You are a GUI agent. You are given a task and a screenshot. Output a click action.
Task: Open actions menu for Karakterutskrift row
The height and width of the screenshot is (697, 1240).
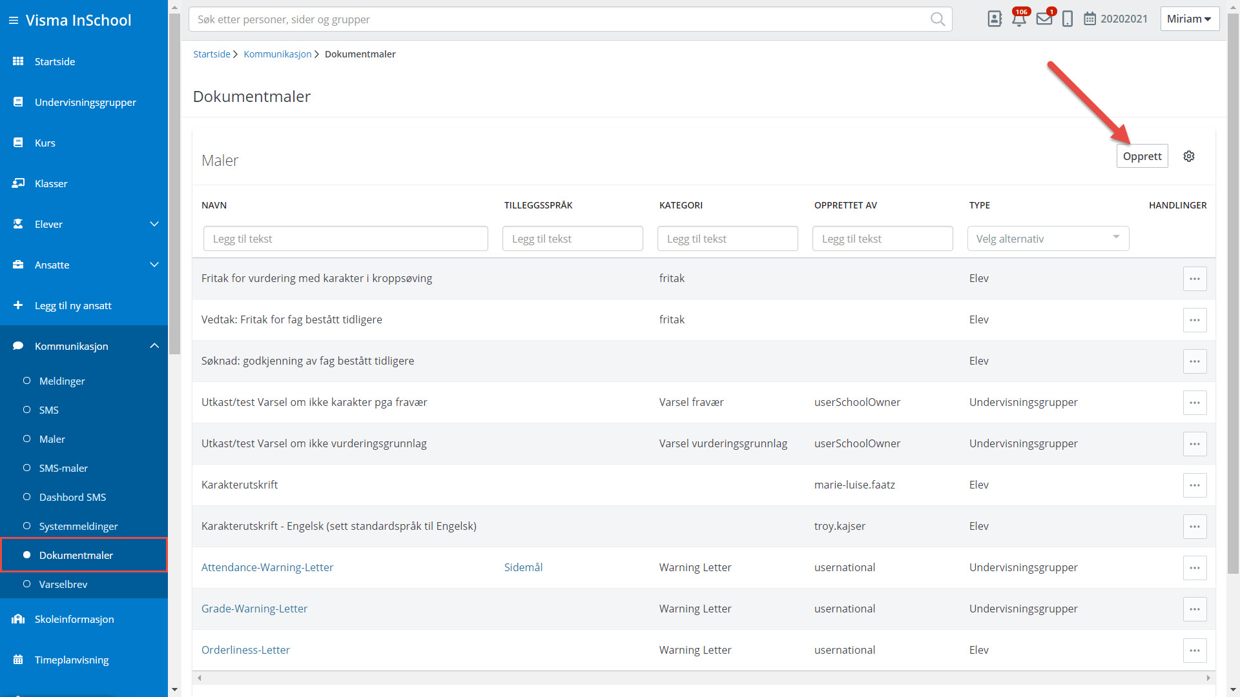1195,485
